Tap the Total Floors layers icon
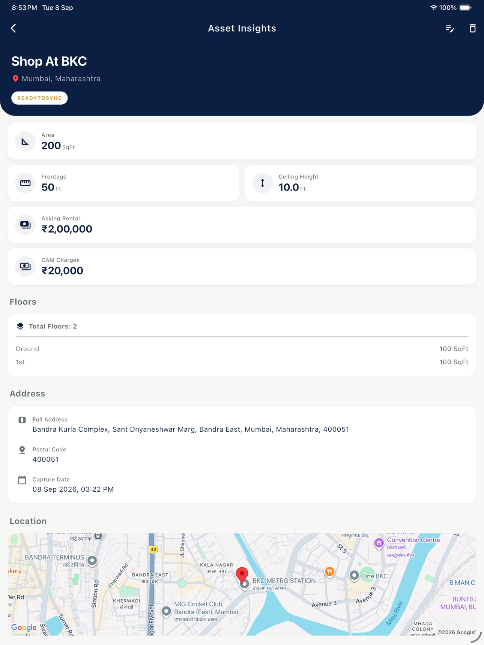Screen dimensions: 484x645 click(x=20, y=326)
